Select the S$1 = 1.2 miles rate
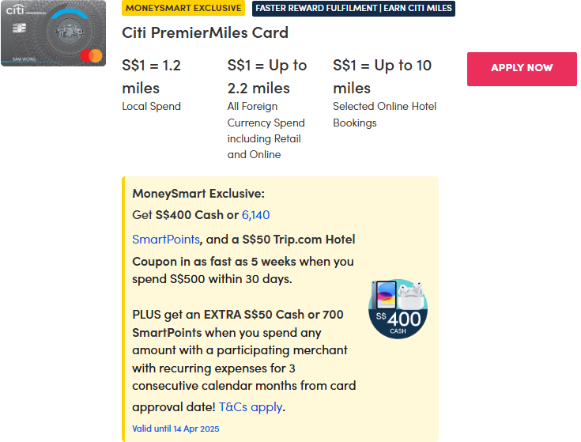581x442 pixels. (152, 77)
